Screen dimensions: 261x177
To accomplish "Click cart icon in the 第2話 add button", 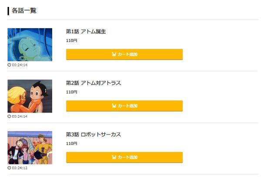I will point(114,106).
